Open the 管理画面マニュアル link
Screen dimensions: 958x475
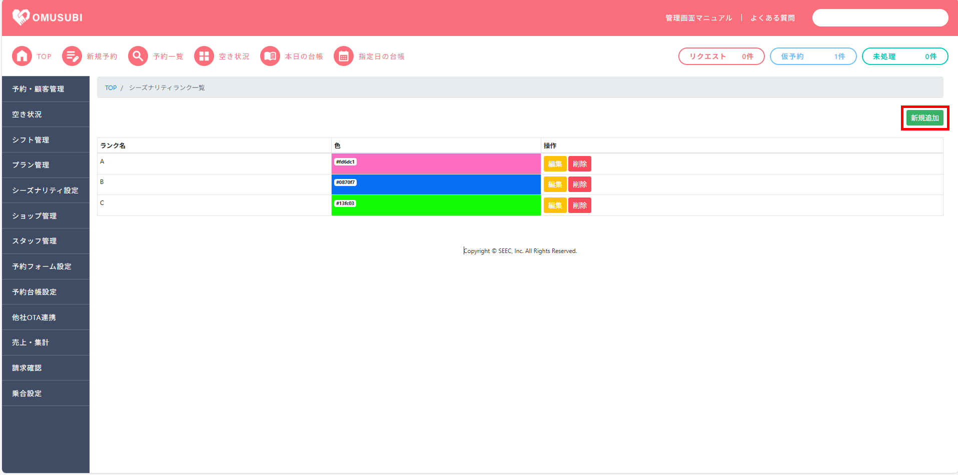(698, 18)
